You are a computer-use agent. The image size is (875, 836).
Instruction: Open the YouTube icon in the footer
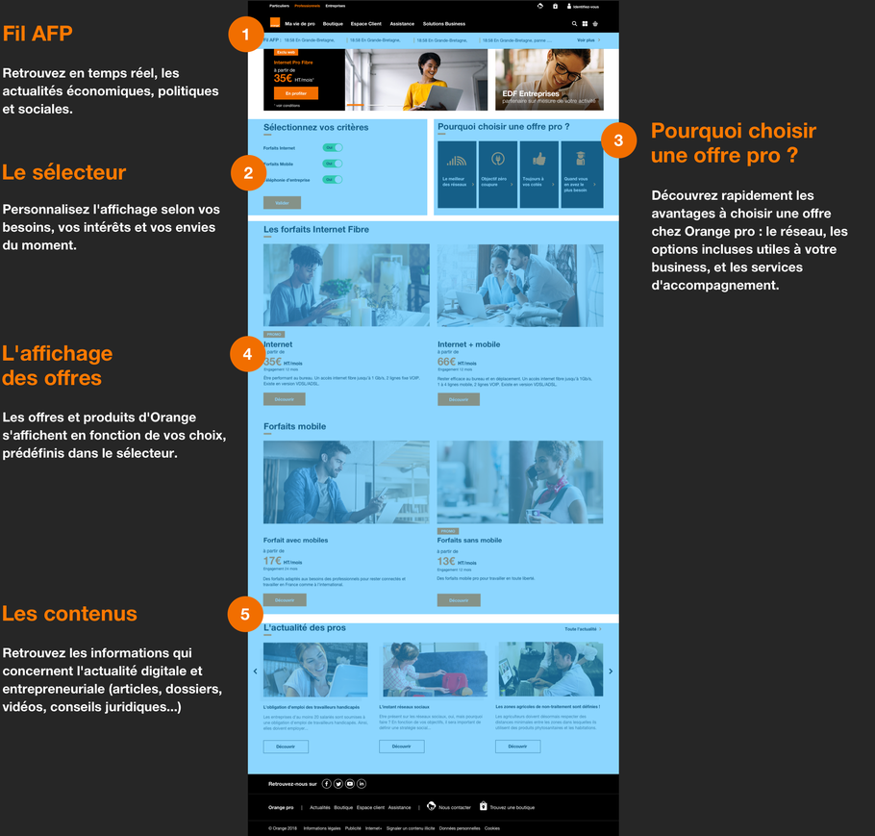click(350, 784)
